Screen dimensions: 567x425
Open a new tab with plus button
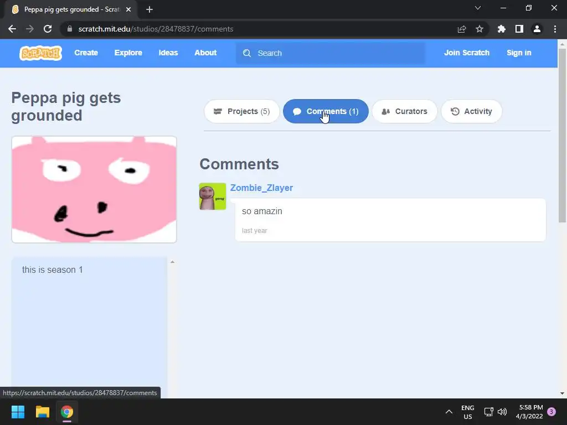(x=150, y=9)
